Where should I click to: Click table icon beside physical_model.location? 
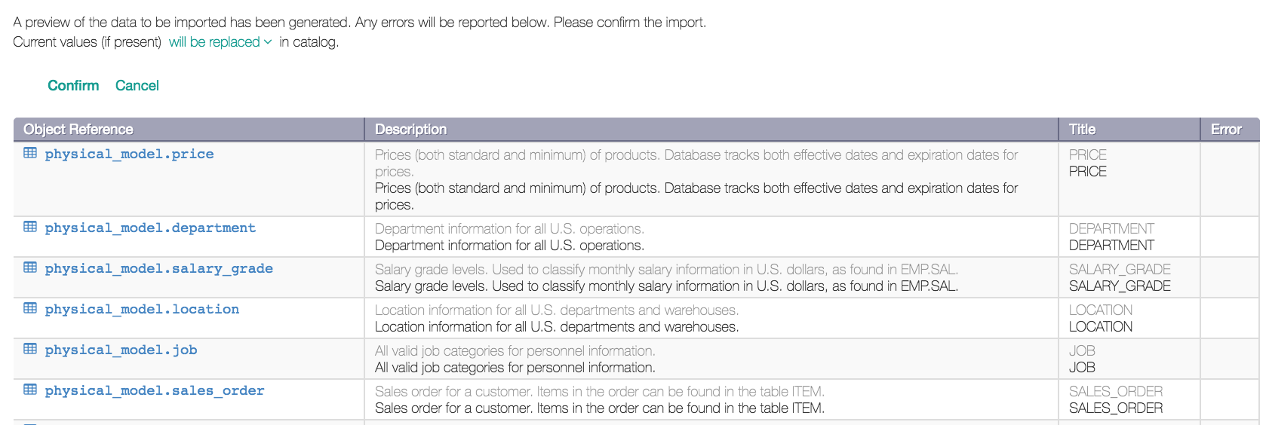coord(30,308)
